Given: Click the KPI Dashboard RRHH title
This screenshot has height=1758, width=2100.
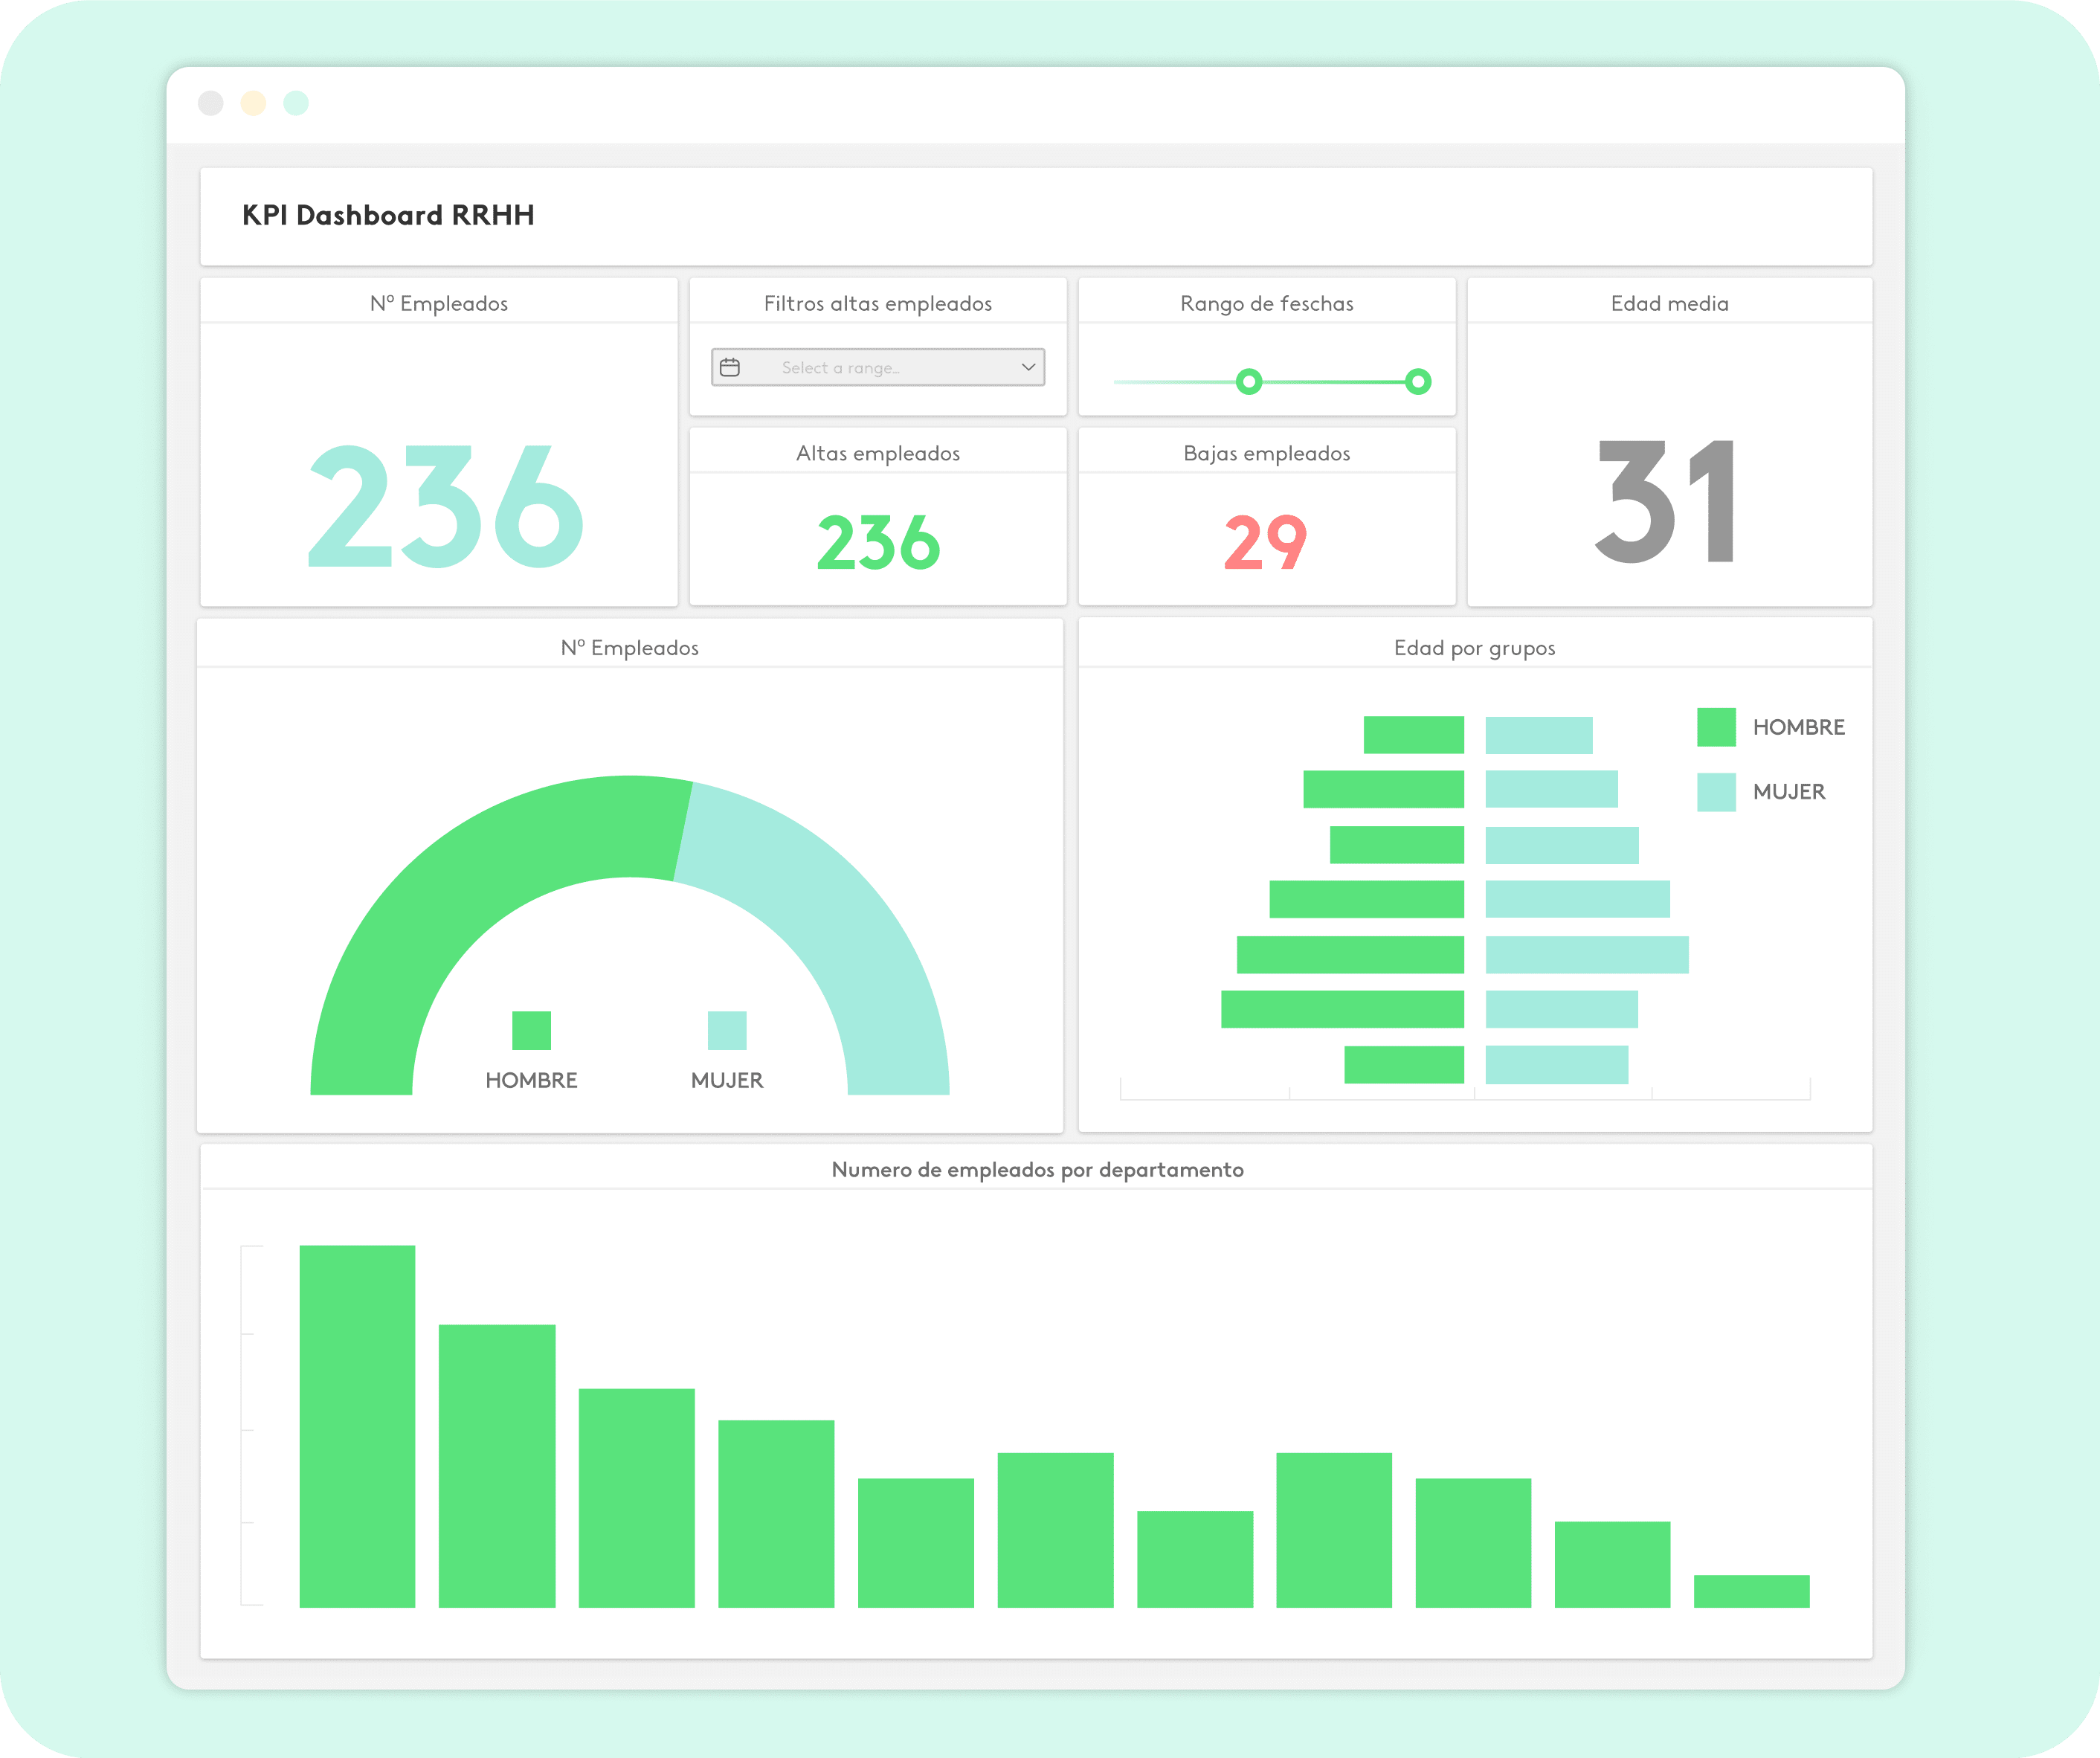Looking at the screenshot, I should pyautogui.click(x=388, y=215).
